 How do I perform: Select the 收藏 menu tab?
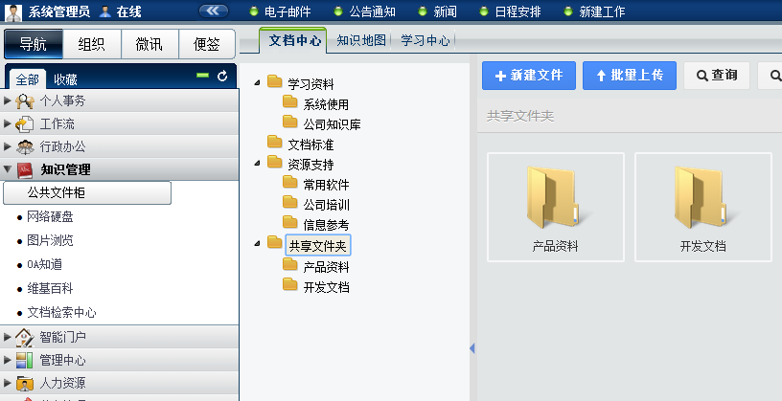pos(65,79)
